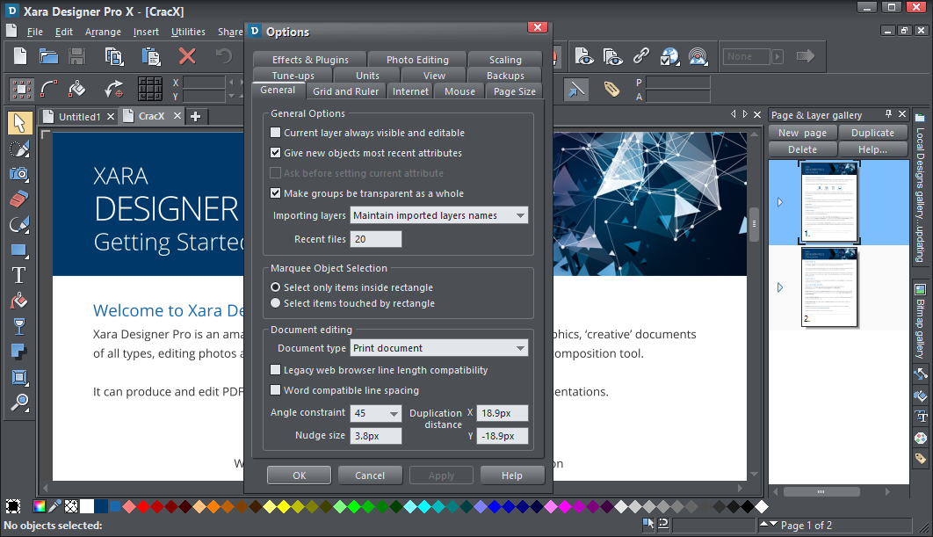Screen dimensions: 933x537
Task: Open the File menu
Action: (35, 32)
